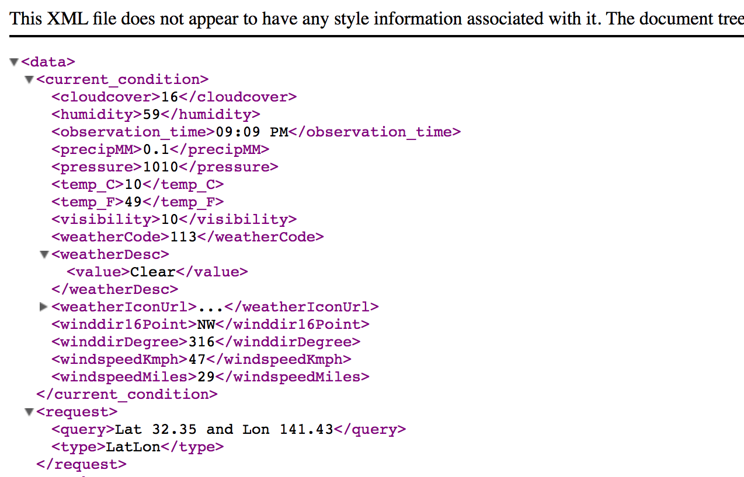Click the weatherCode value 113
This screenshot has height=477, width=744.
[183, 237]
